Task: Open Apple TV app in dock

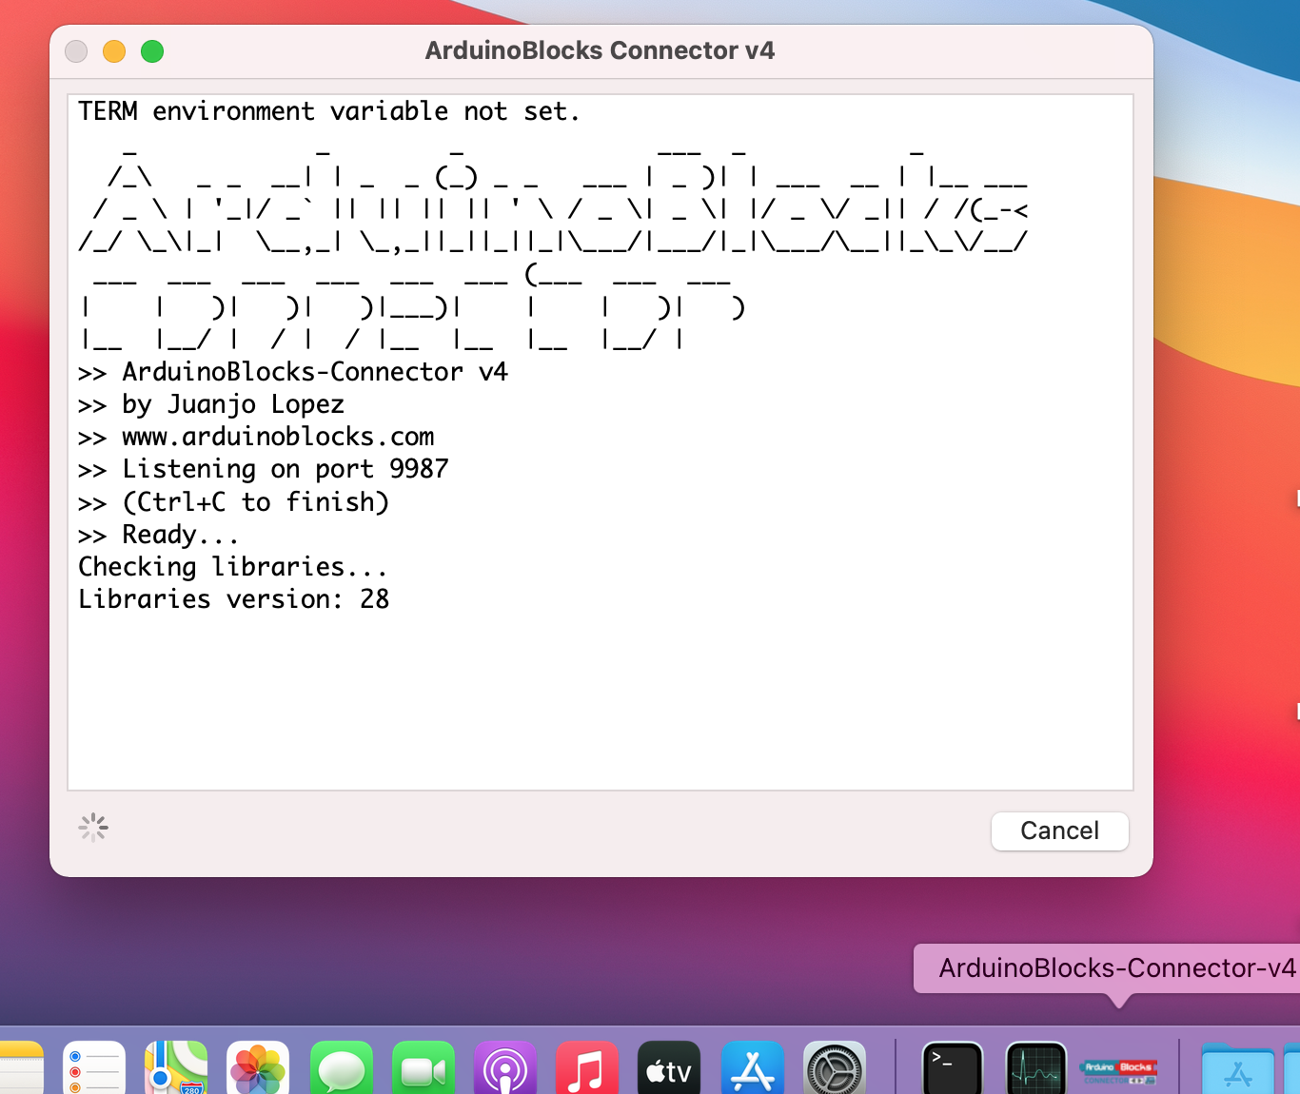Action: (x=669, y=1068)
